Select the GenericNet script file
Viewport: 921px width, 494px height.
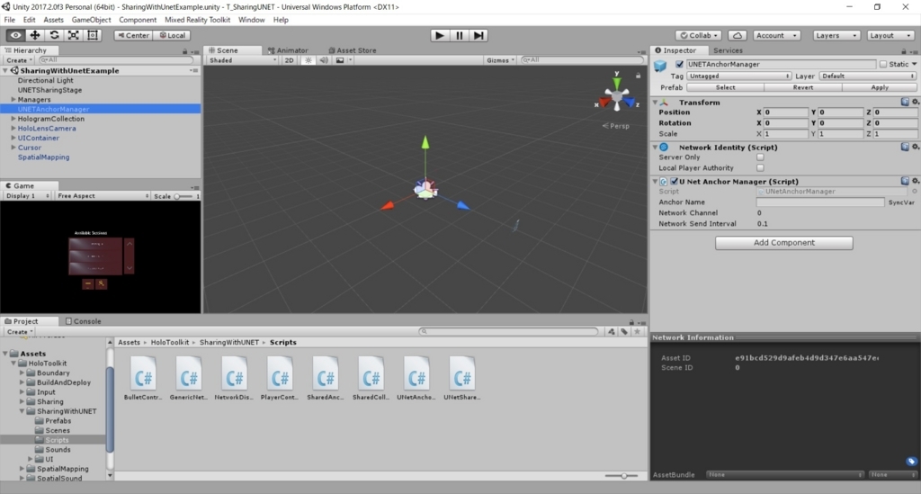click(x=189, y=378)
